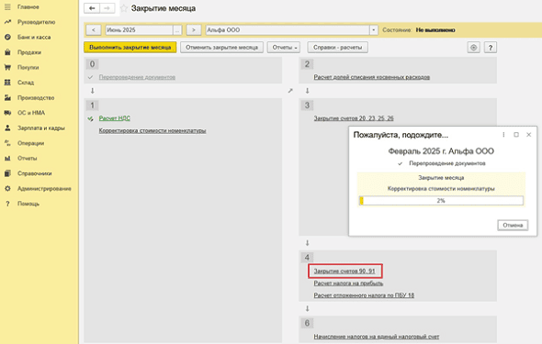Open Руководителю section in sidebar
The width and height of the screenshot is (542, 344).
point(36,22)
